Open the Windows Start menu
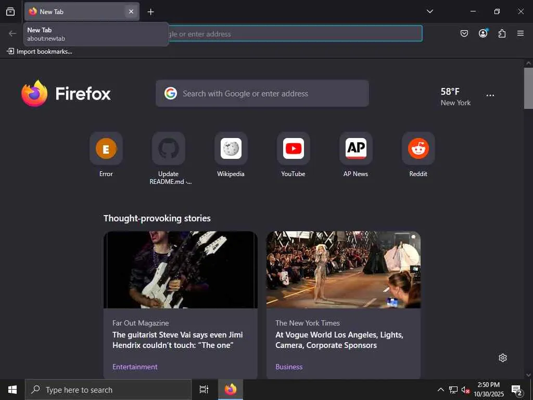Viewport: 533px width, 400px height. [x=12, y=390]
